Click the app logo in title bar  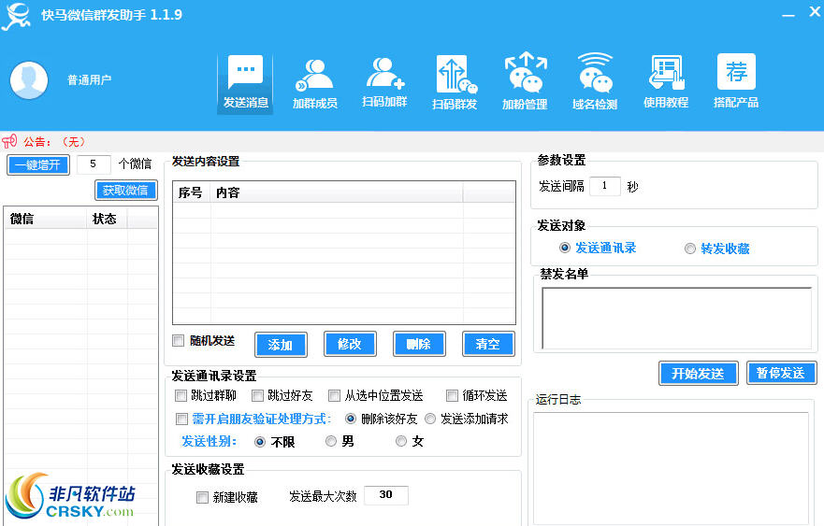pyautogui.click(x=16, y=16)
